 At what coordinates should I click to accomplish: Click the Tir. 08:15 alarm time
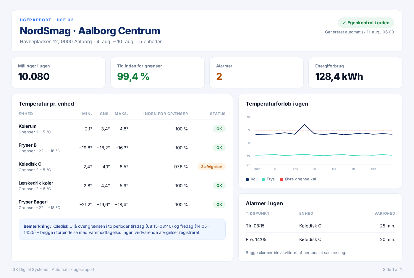[255, 226]
